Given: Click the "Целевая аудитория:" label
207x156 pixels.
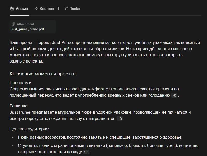Looking at the screenshot, I should (x=29, y=129).
